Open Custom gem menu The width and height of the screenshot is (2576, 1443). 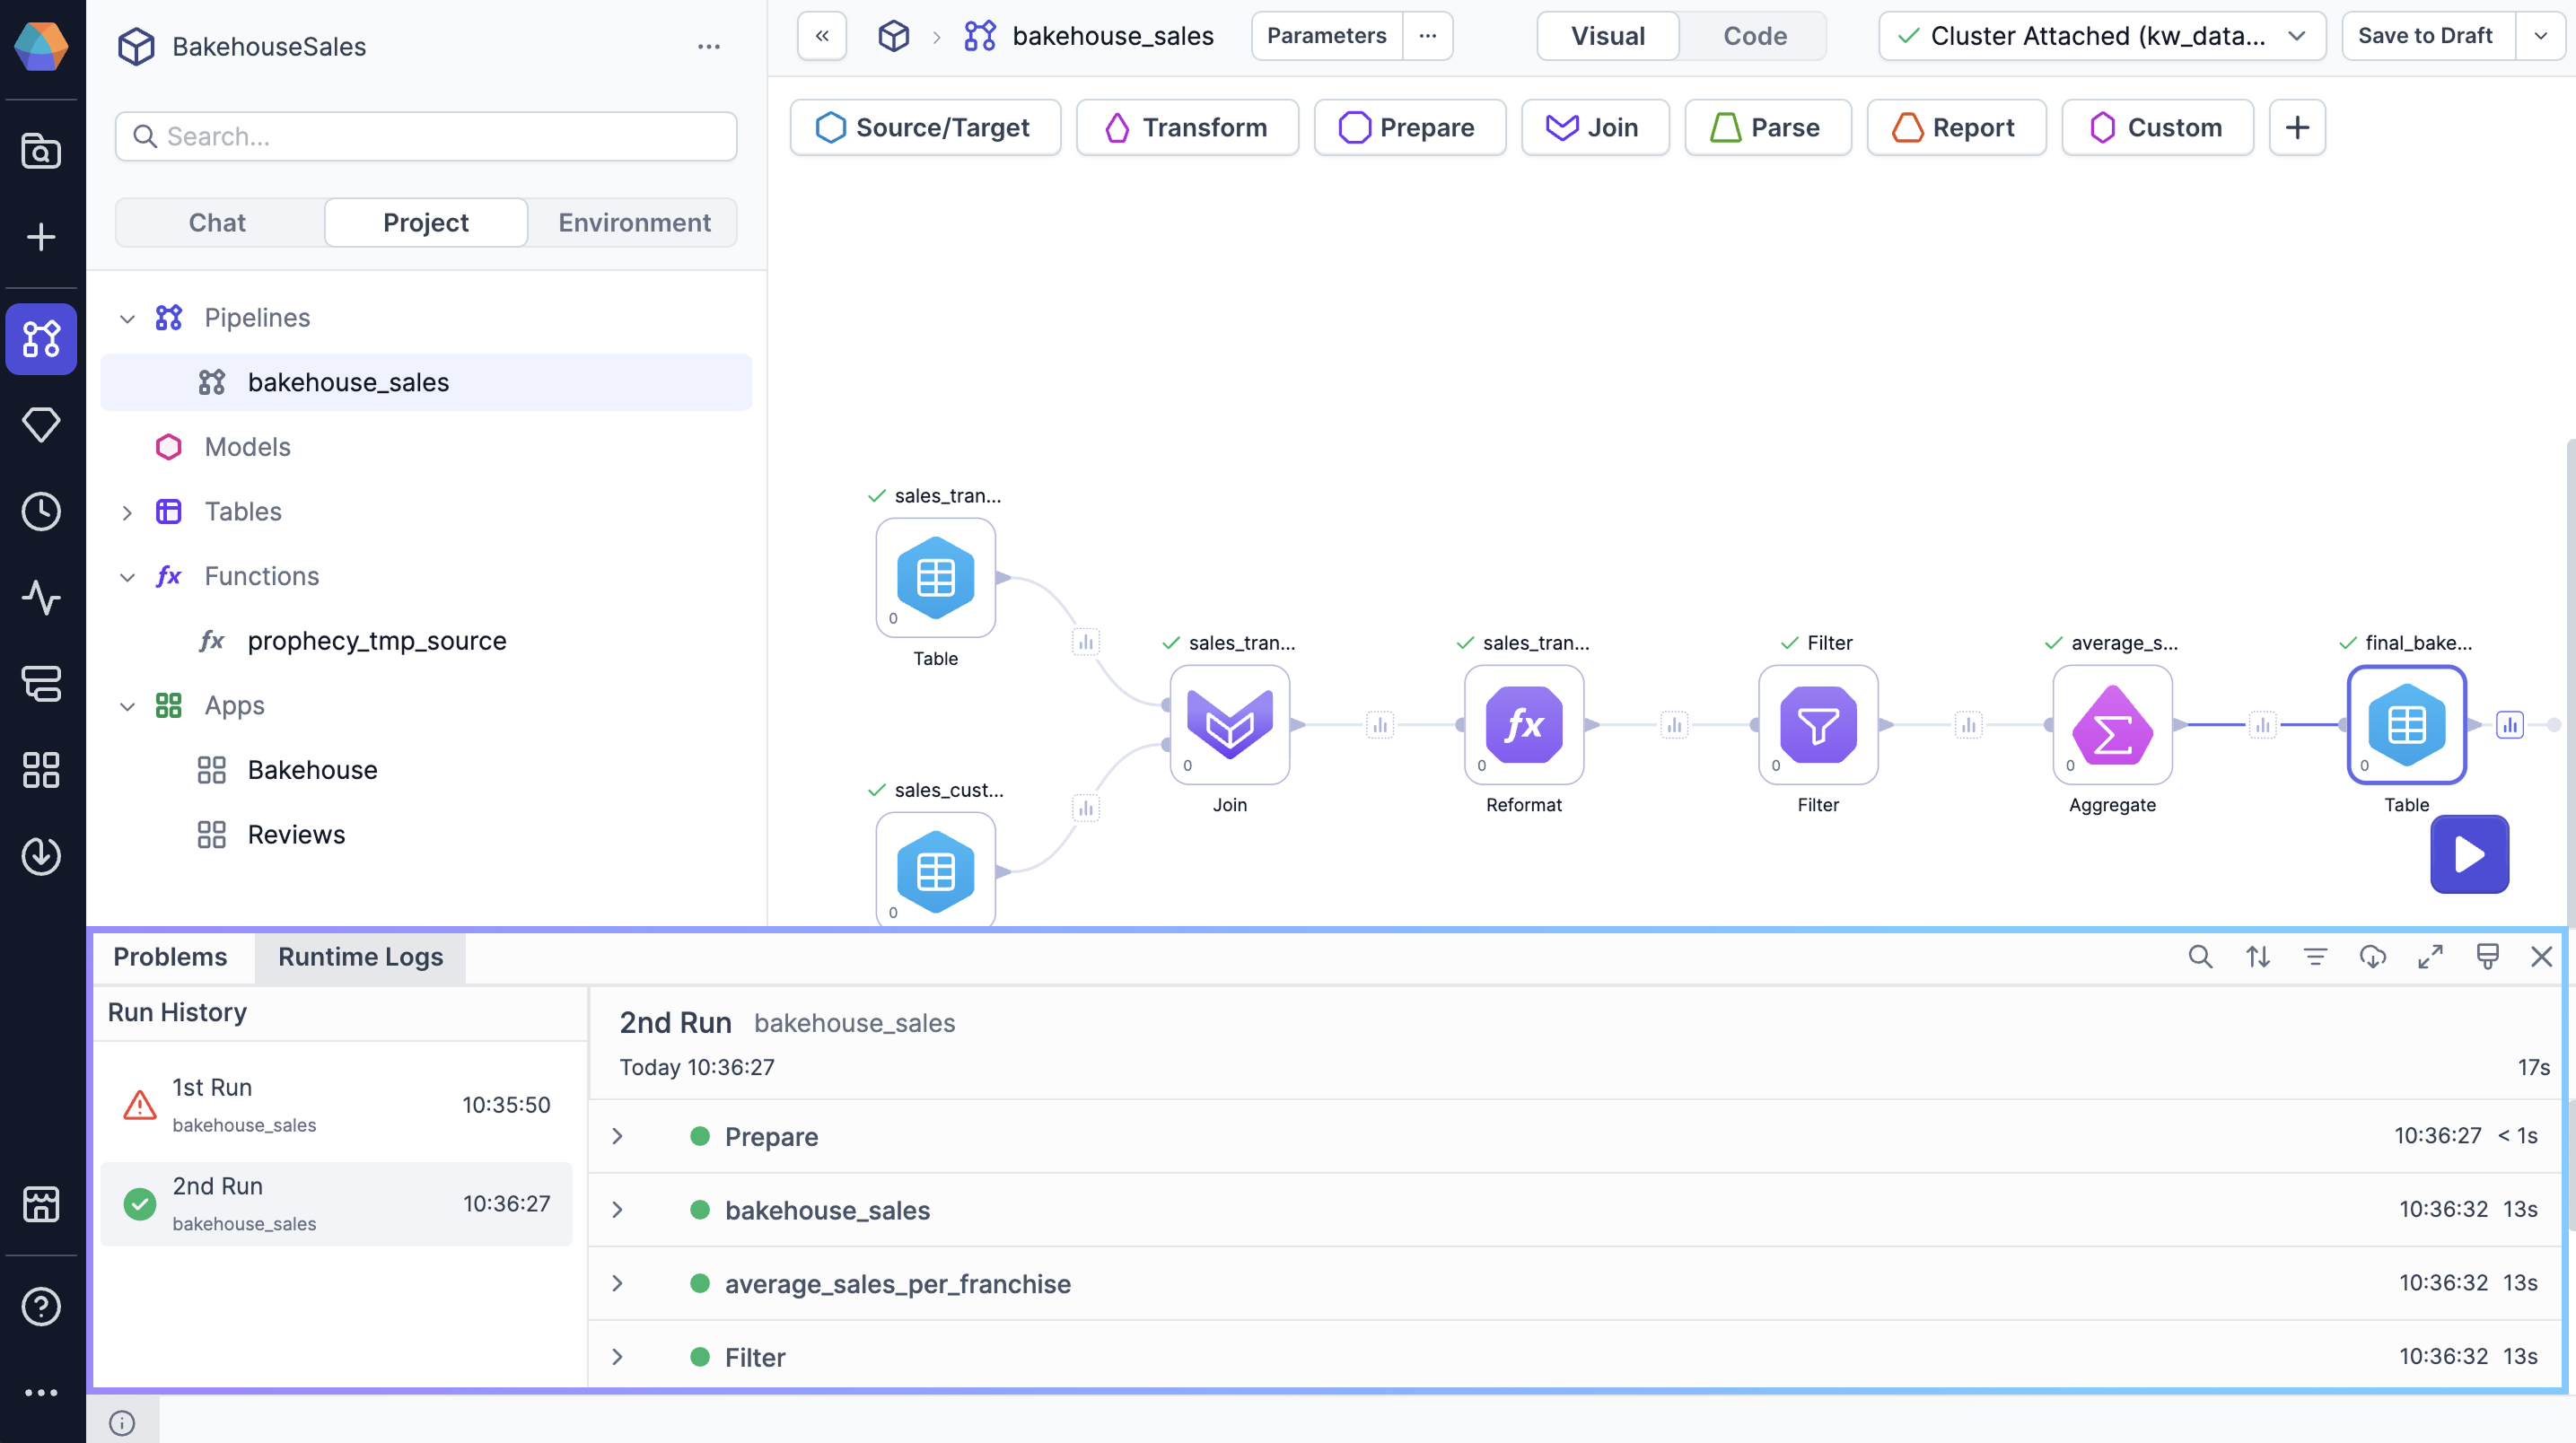point(2157,127)
